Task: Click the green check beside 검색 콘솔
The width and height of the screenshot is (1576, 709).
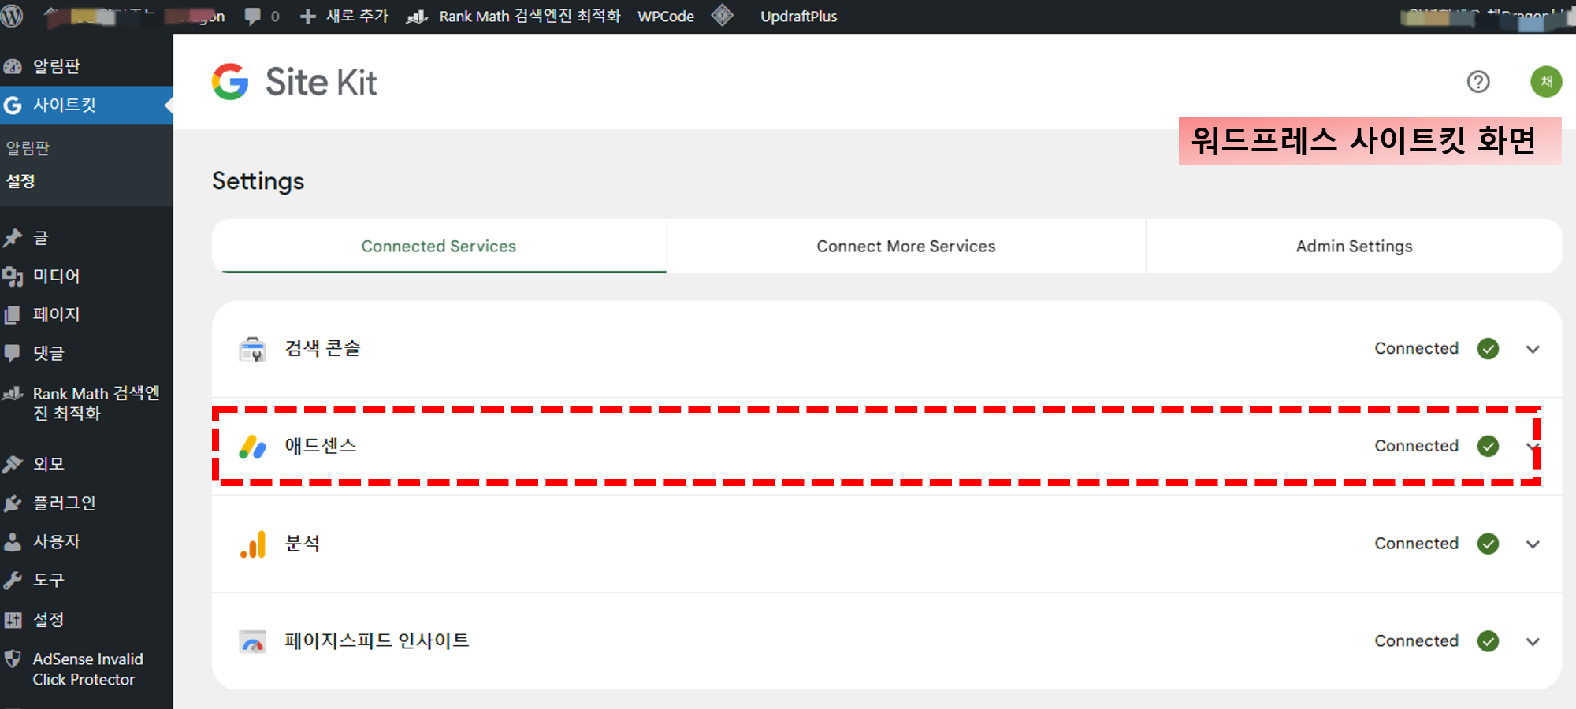Action: [1488, 349]
